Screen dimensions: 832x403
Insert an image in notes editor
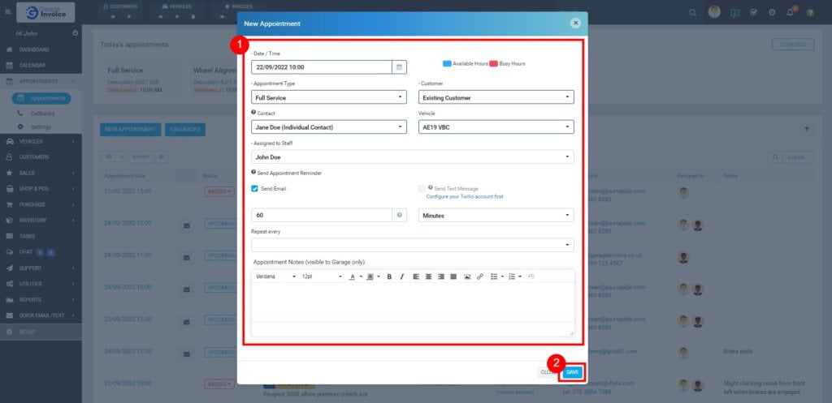467,277
